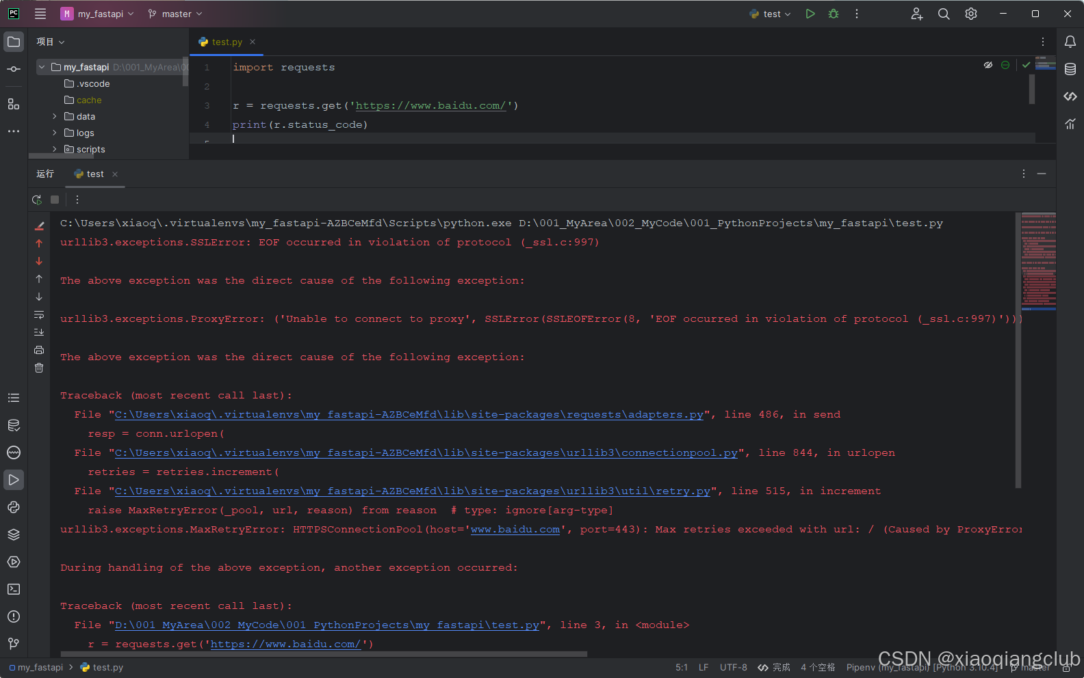1084x678 pixels.
Task: Open Endpoints tool window on right bar
Action: point(1070,96)
